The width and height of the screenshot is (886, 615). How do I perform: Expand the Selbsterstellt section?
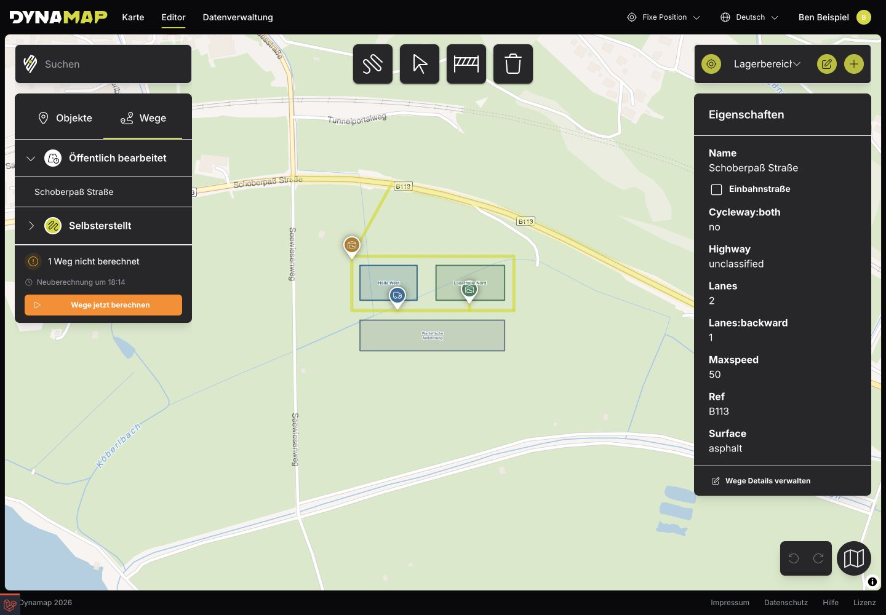pyautogui.click(x=31, y=226)
